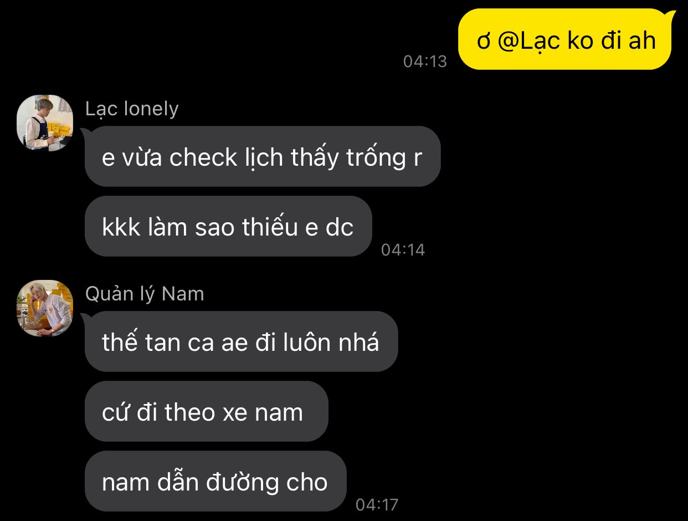Click the word "kkk" in second bubble

point(121,227)
